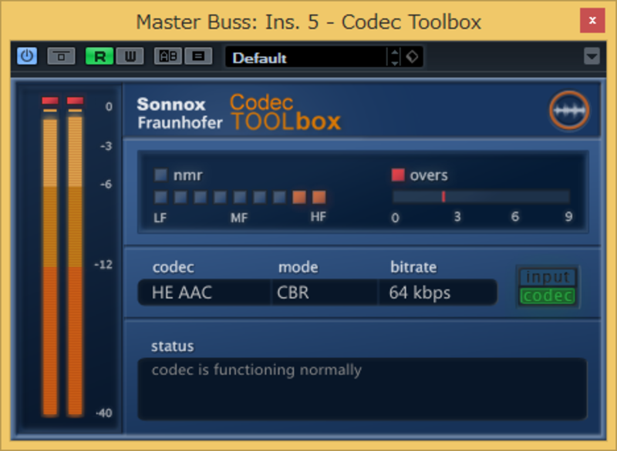The width and height of the screenshot is (617, 451).
Task: Open the Default preset selector
Action: pyautogui.click(x=306, y=57)
